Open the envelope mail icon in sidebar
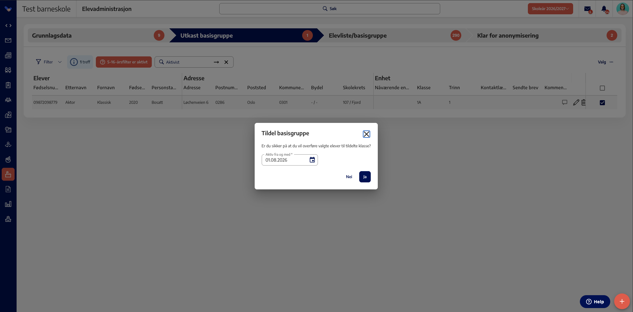 (8, 40)
